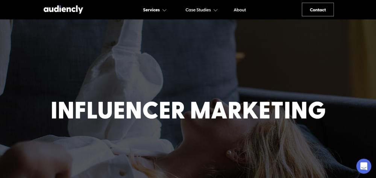This screenshot has width=376, height=178.
Task: Open the Services menu item
Action: click(151, 10)
